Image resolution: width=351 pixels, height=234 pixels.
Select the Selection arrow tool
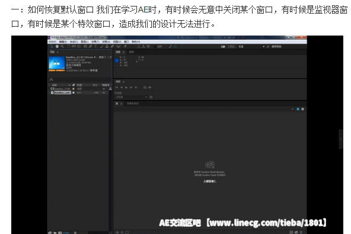click(x=52, y=46)
